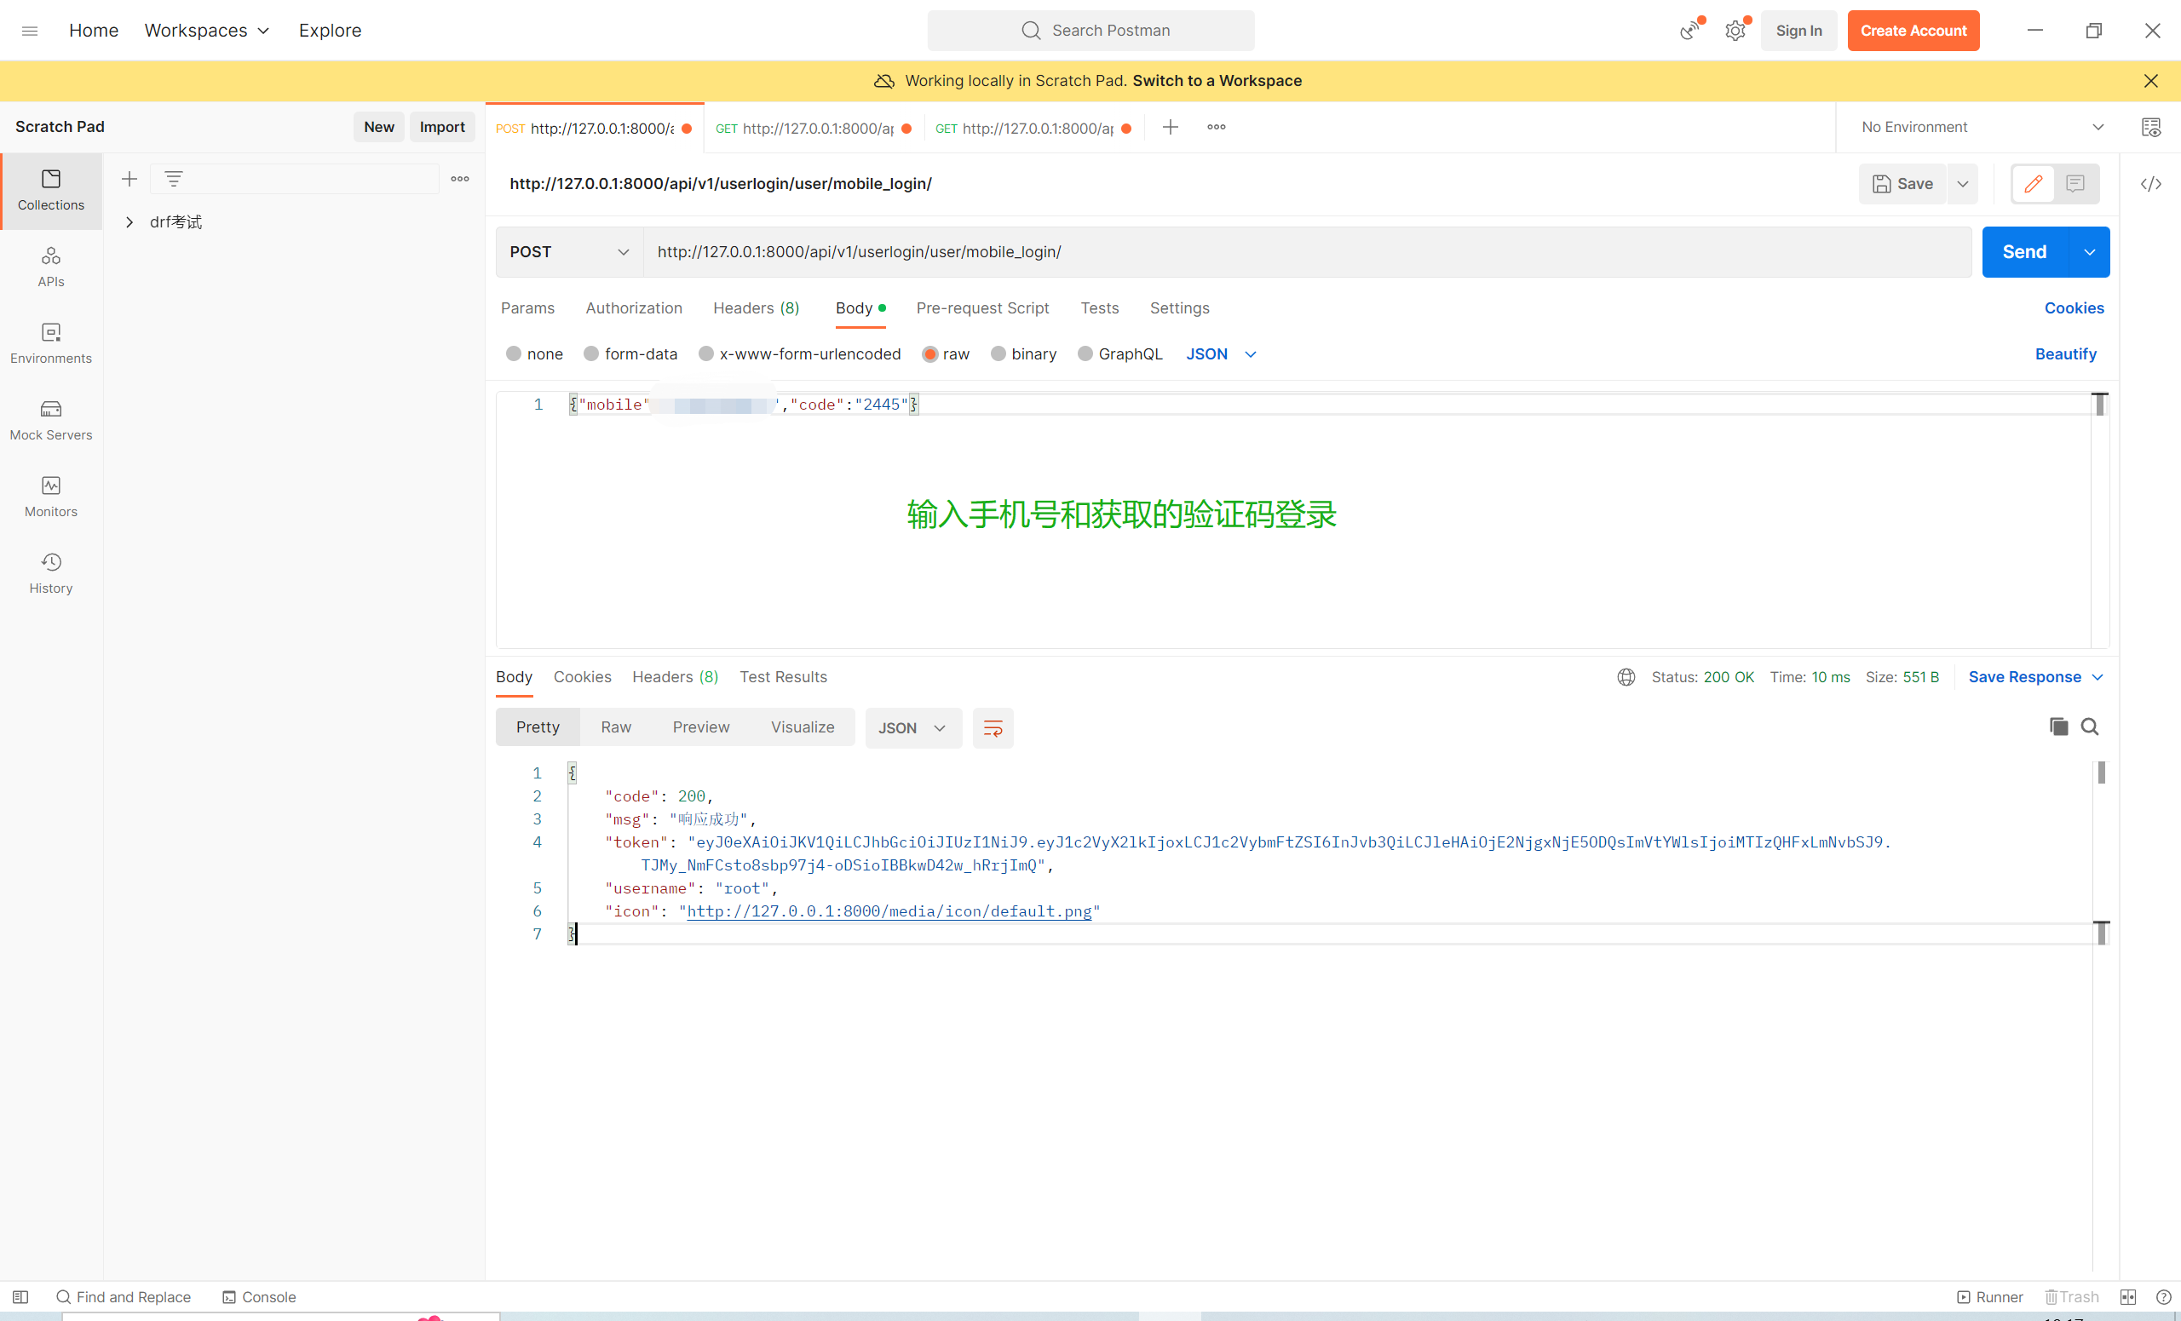Open the No Environment dropdown
This screenshot has width=2181, height=1321.
[1981, 128]
